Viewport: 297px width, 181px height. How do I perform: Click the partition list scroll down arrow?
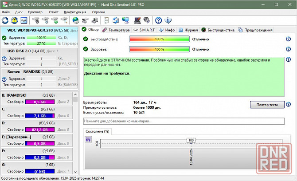[75, 172]
